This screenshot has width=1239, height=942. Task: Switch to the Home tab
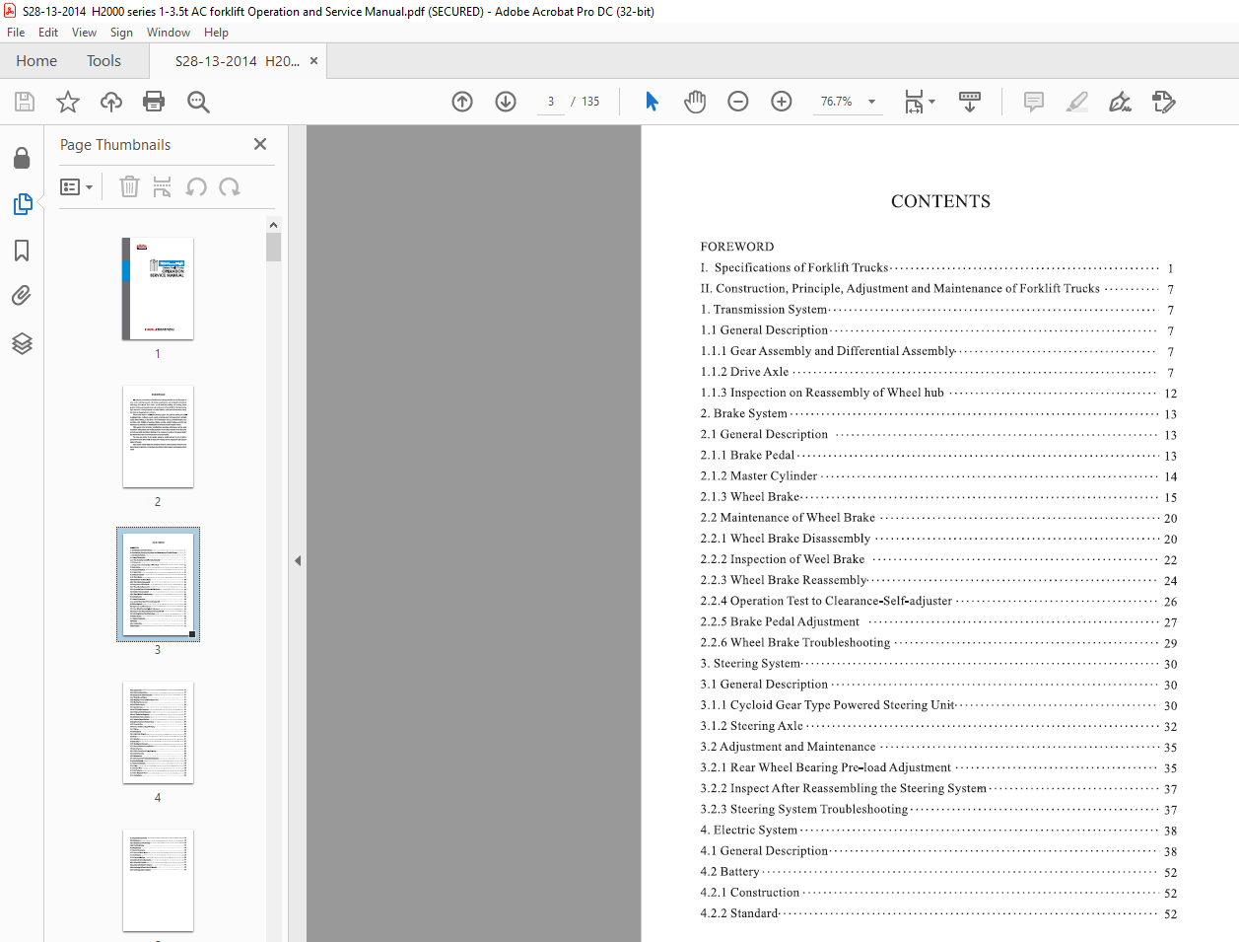[36, 61]
